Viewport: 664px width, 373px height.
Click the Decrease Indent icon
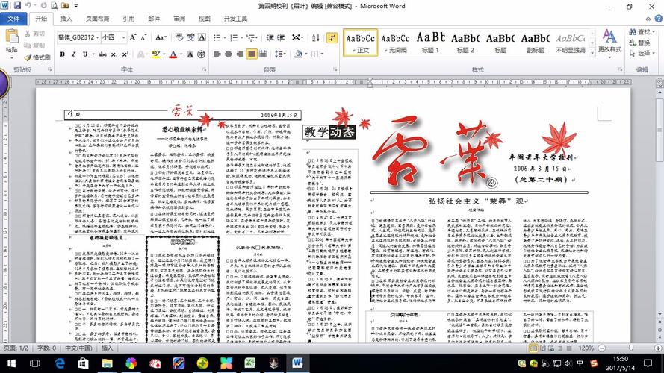point(270,37)
